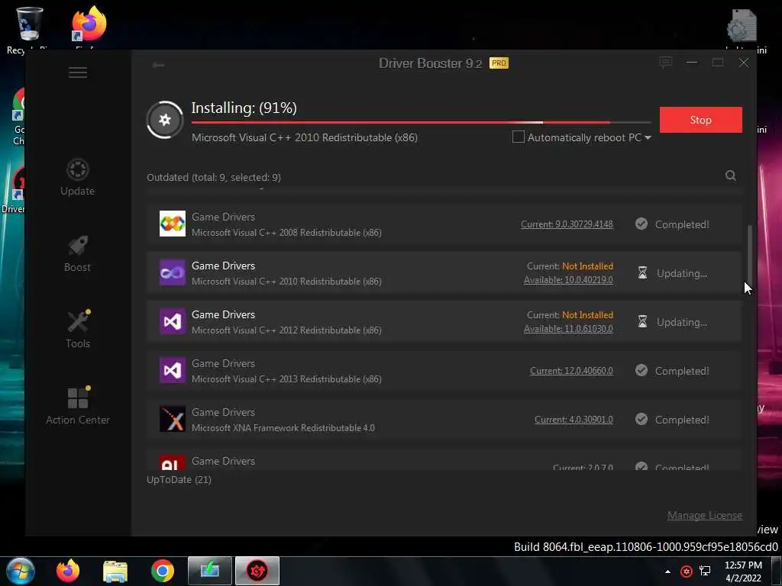Image resolution: width=782 pixels, height=586 pixels.
Task: Open the Windows Start button
Action: [x=21, y=571]
